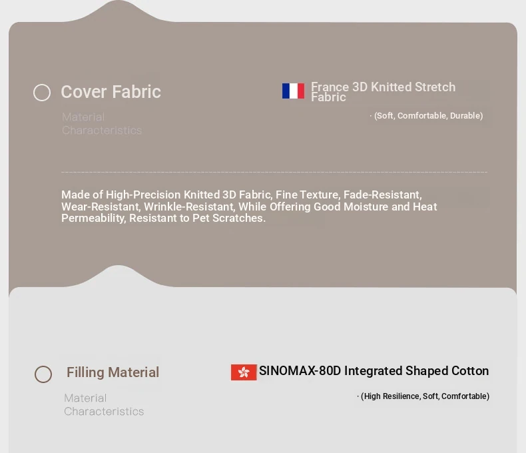Click the (High Resilience, Soft, Comfortable) note

pos(425,396)
